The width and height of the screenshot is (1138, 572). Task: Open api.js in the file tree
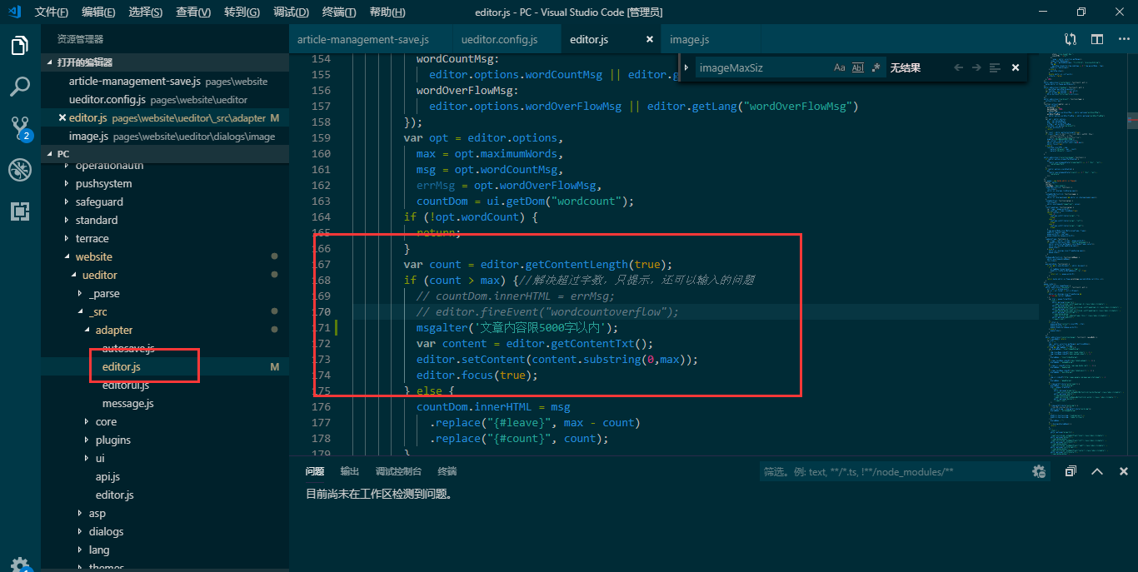click(x=107, y=476)
